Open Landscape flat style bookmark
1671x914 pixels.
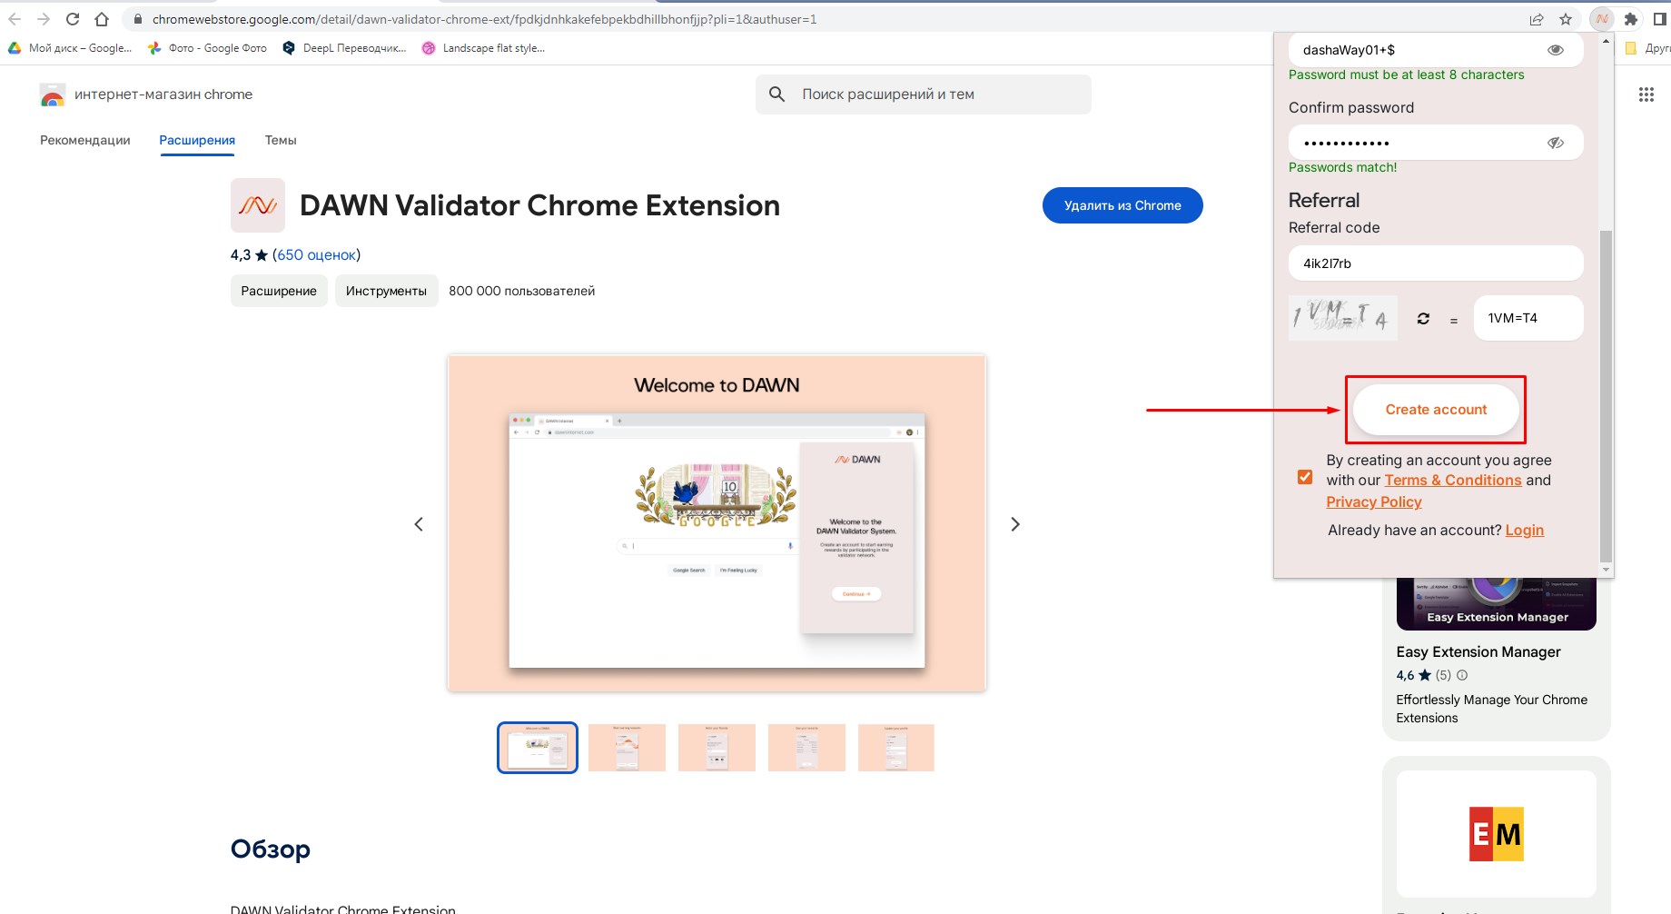[x=483, y=48]
